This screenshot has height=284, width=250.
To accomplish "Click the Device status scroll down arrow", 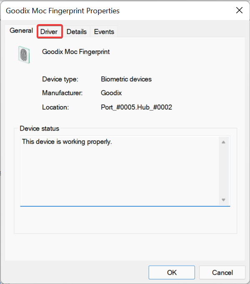I will click(x=223, y=200).
